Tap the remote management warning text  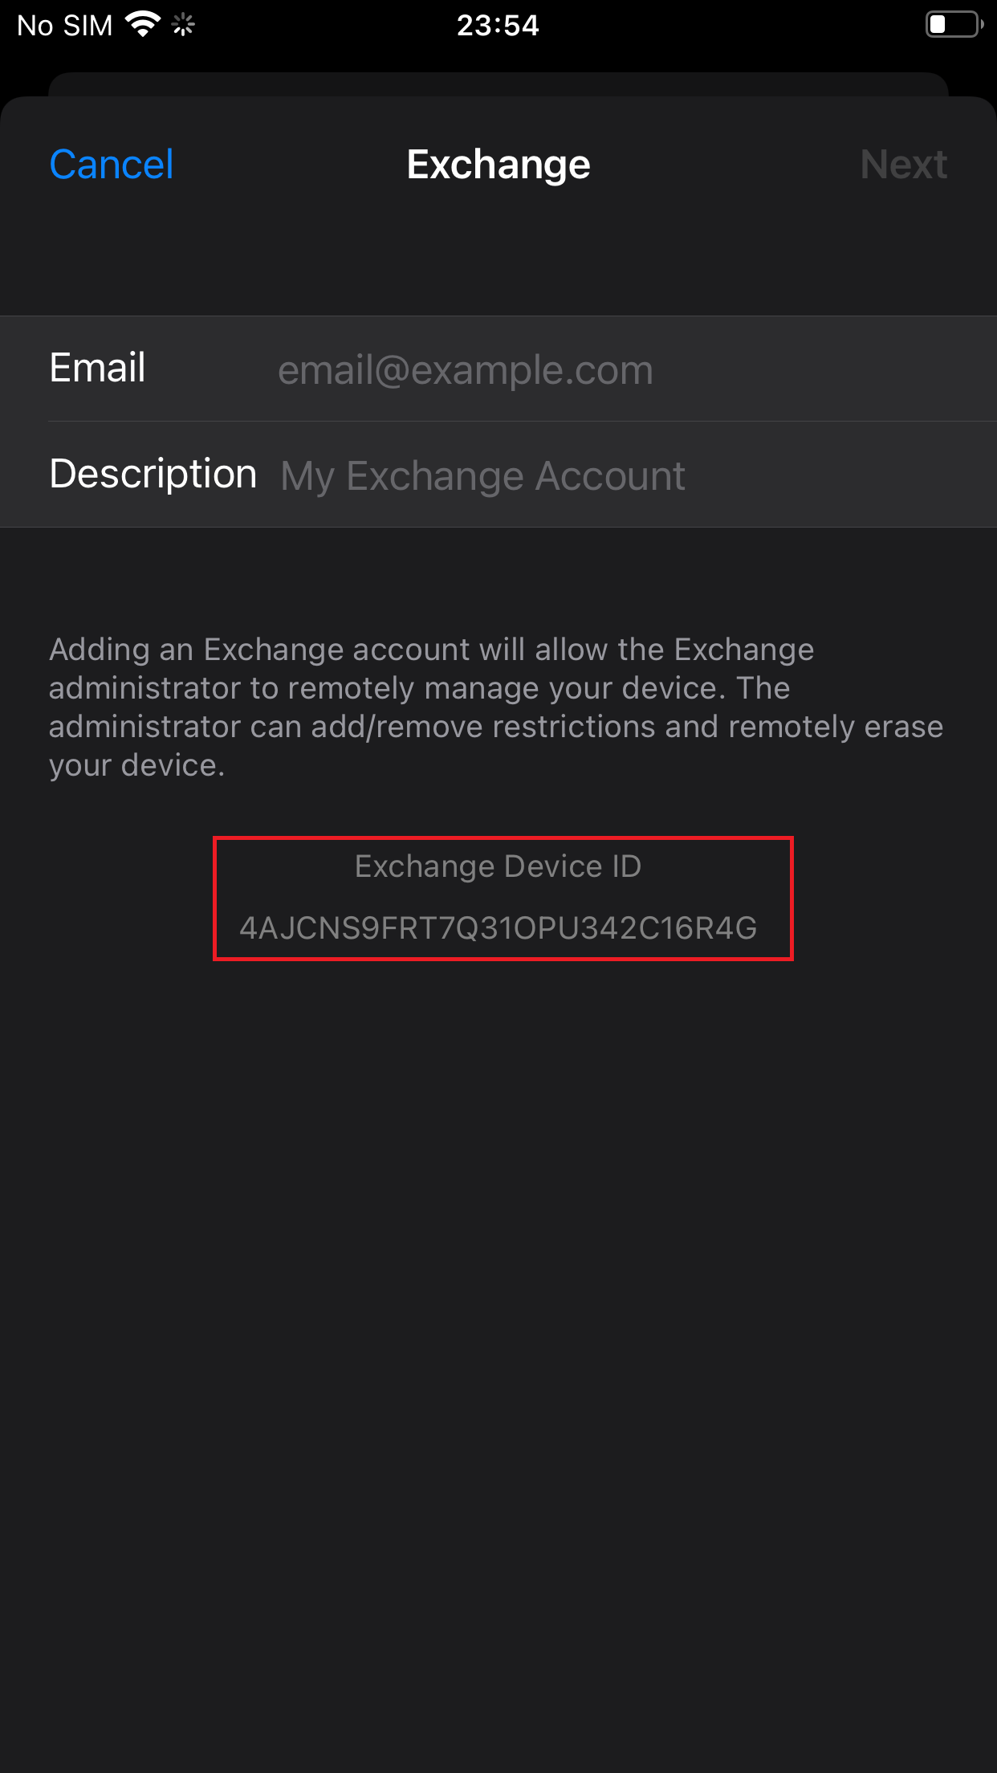coord(496,707)
